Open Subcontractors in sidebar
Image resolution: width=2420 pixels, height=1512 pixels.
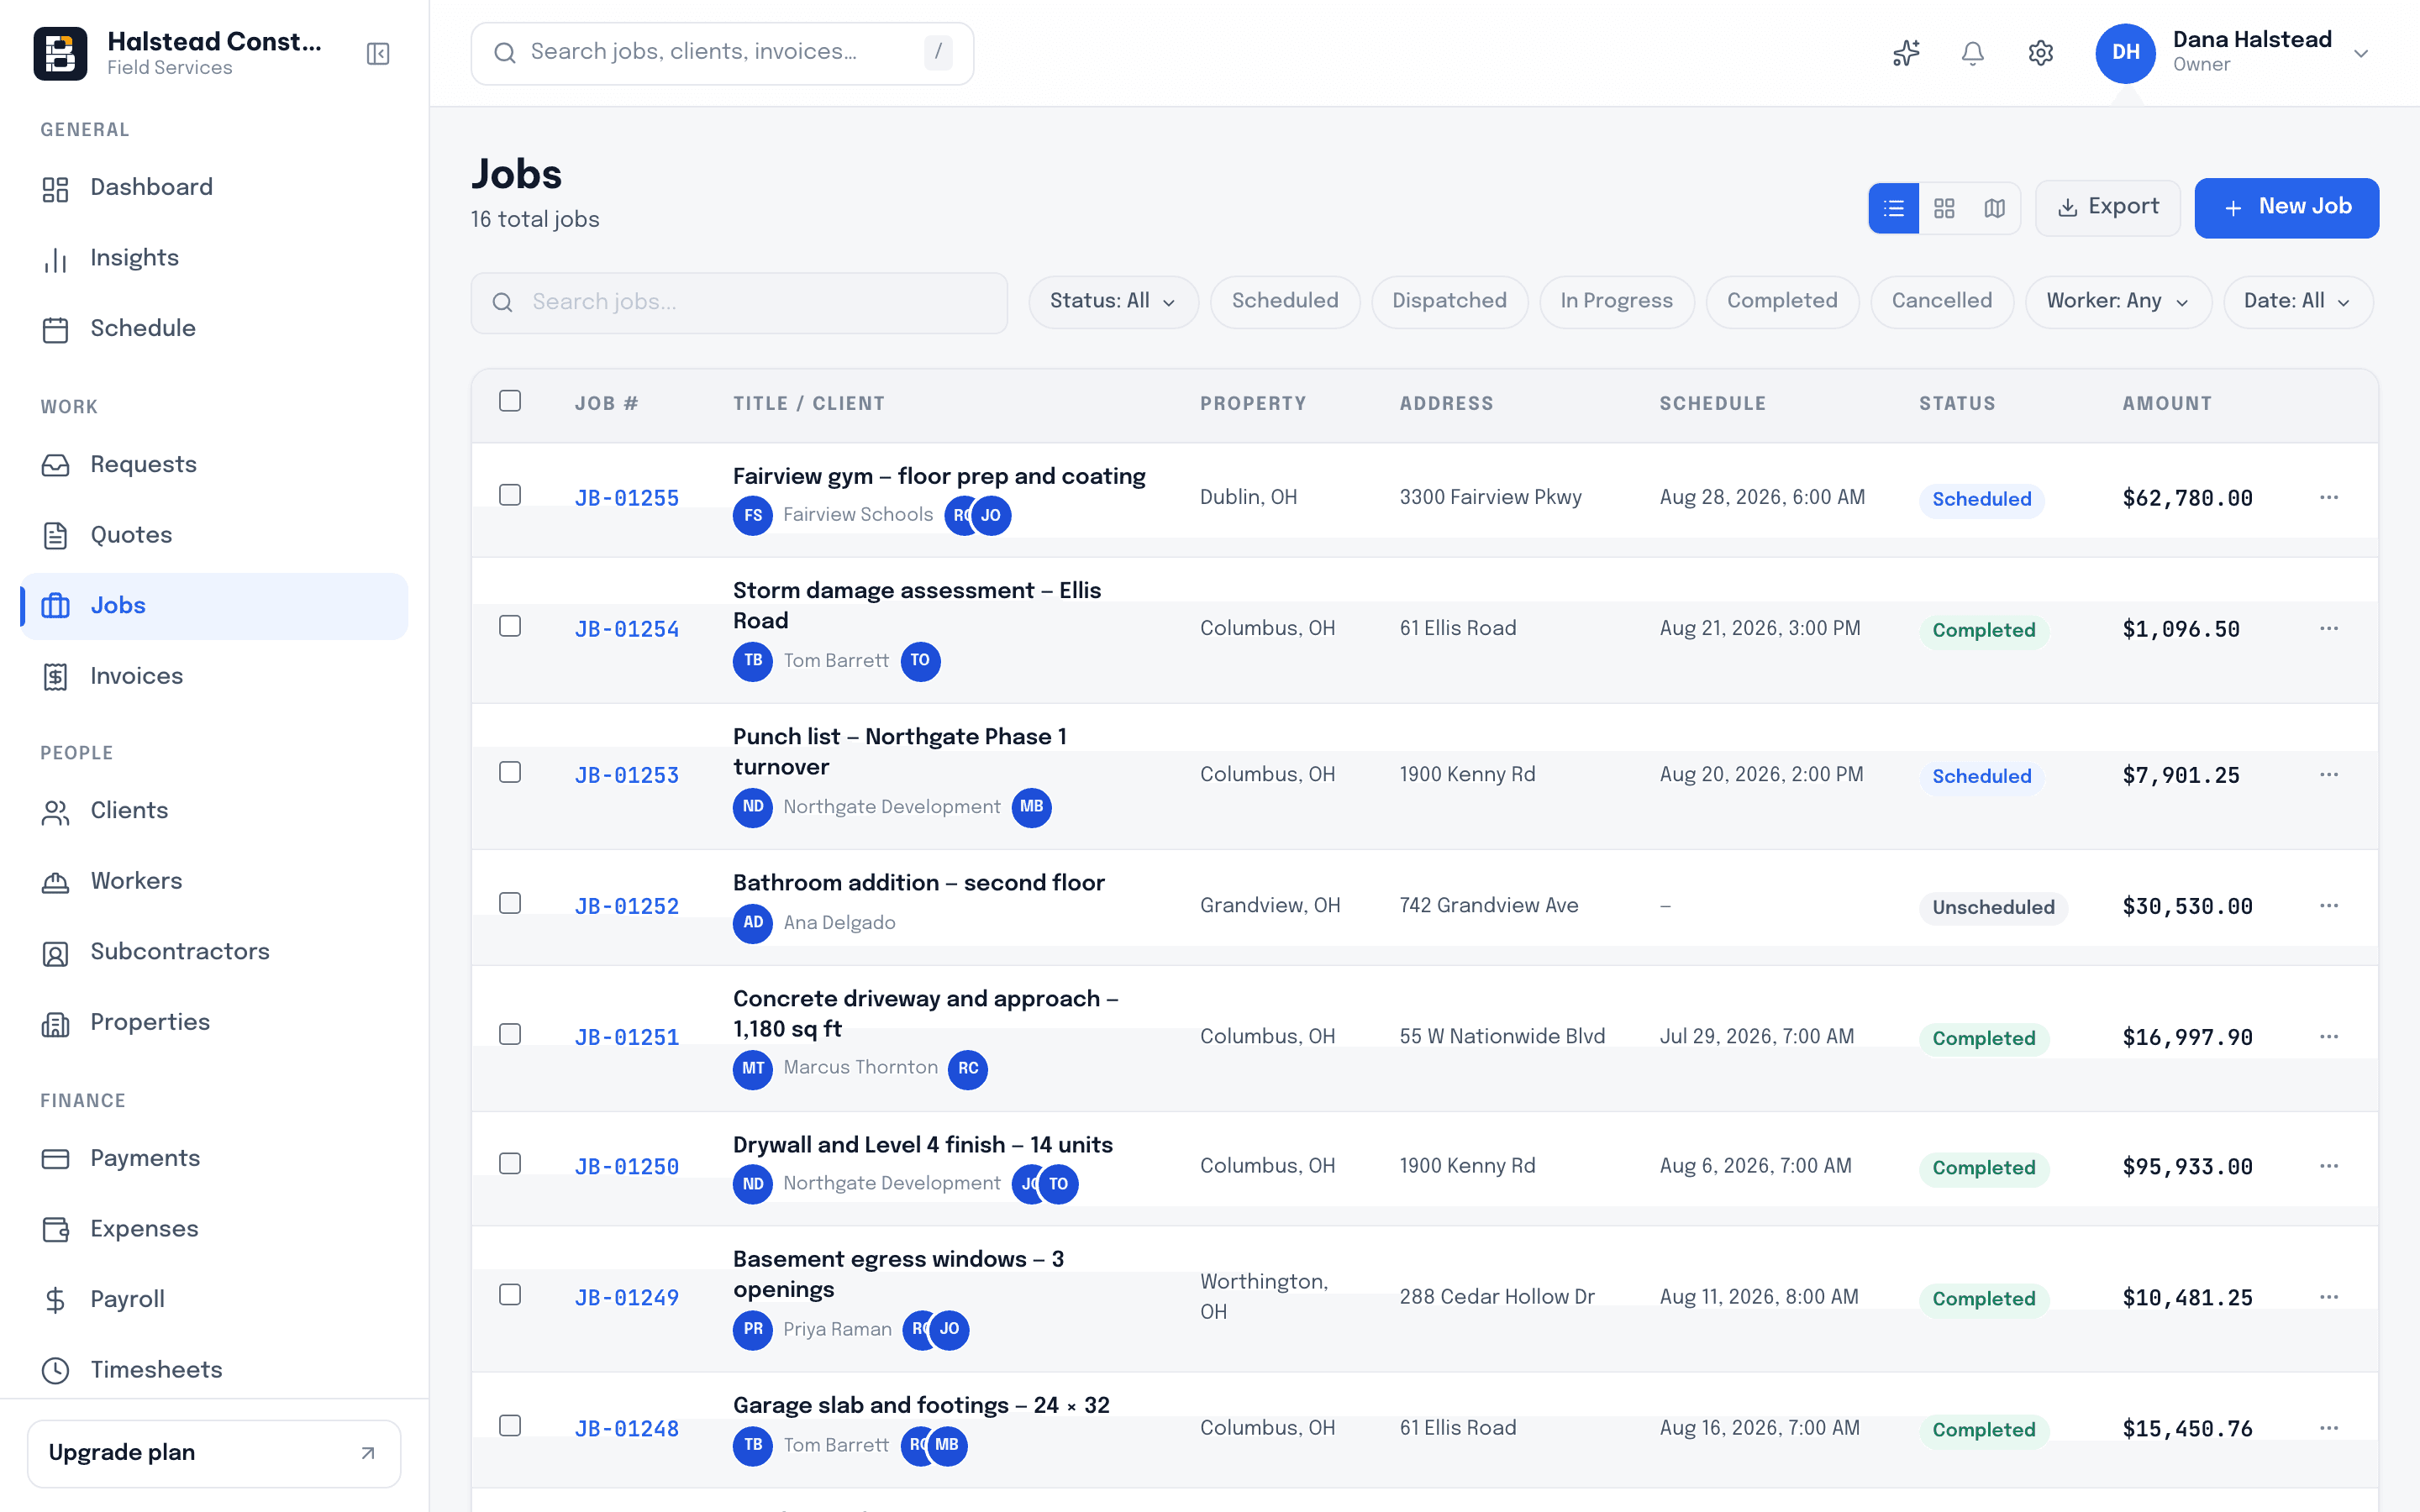[x=214, y=952]
